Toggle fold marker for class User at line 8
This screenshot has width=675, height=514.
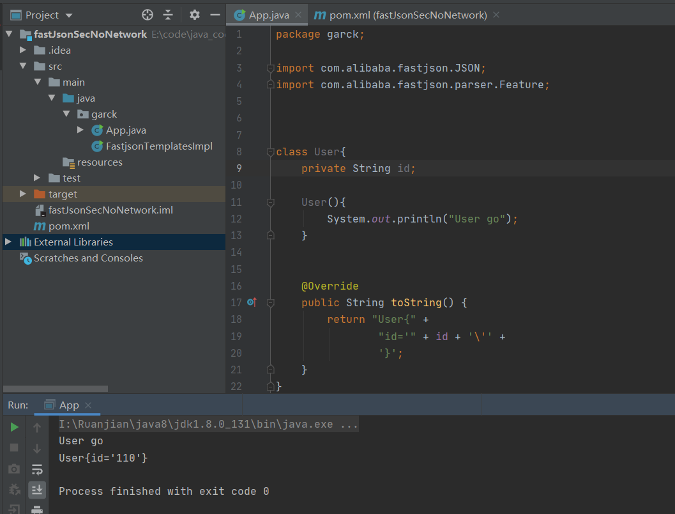coord(271,152)
